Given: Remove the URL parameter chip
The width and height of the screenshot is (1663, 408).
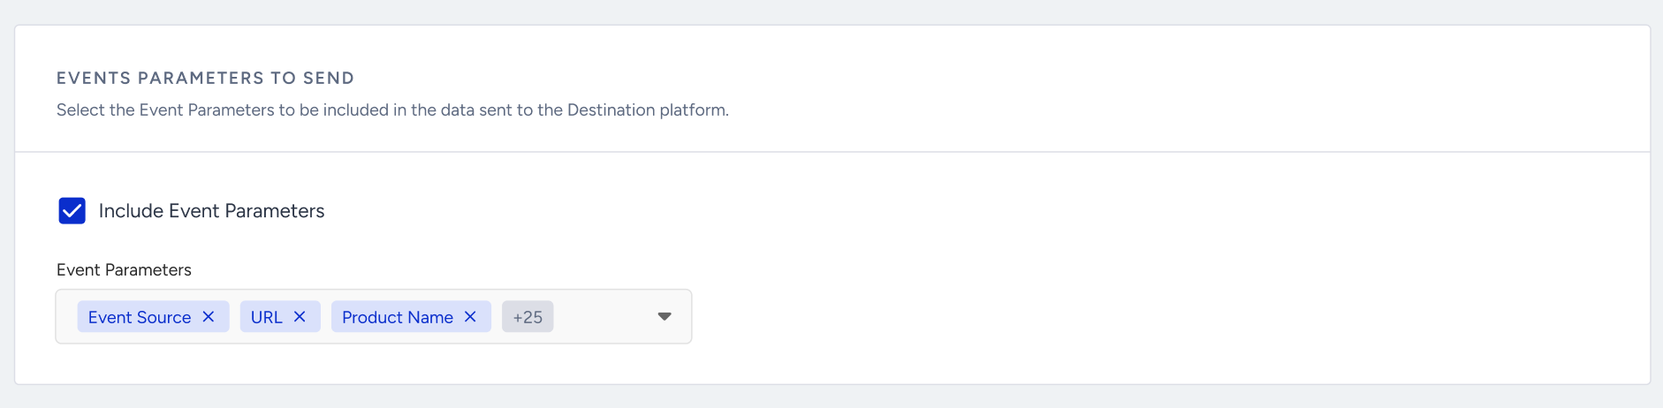Looking at the screenshot, I should tap(300, 316).
